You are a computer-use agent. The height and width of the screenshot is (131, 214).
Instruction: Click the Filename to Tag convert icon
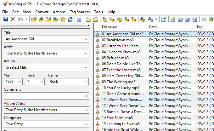(112, 19)
